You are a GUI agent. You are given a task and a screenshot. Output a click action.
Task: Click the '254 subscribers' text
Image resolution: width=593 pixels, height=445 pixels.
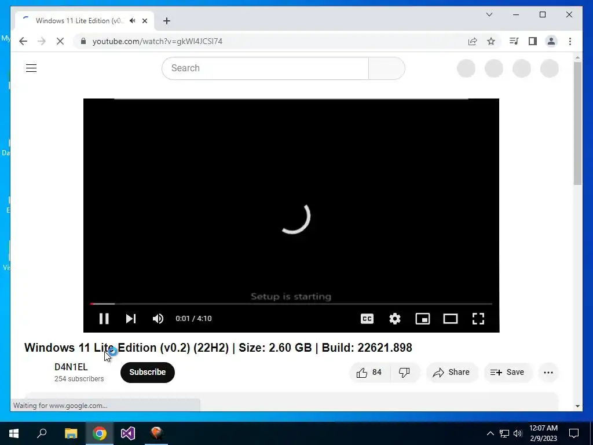pyautogui.click(x=79, y=379)
